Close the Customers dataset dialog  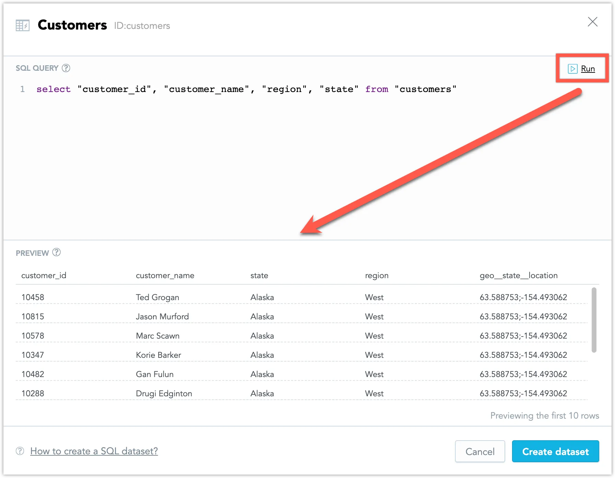click(593, 22)
